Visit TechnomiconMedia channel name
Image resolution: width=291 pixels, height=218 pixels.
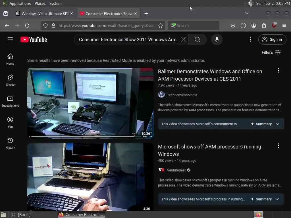(182, 95)
